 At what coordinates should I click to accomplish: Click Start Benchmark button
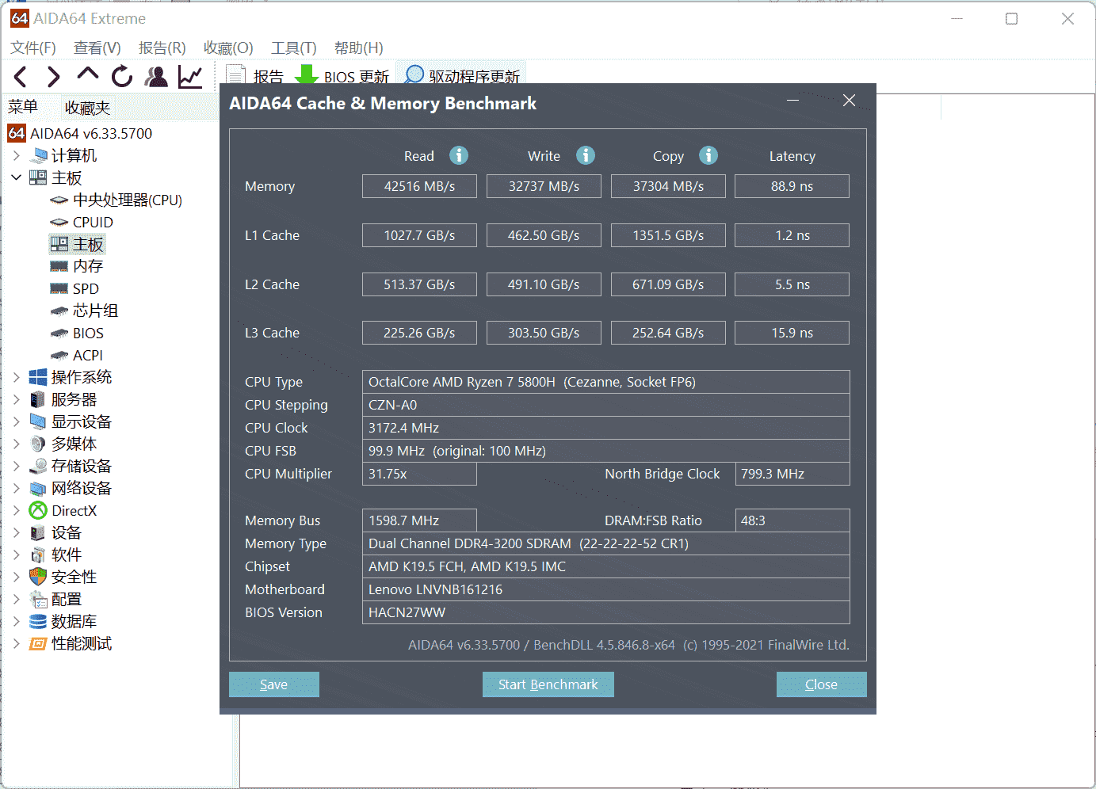(x=548, y=684)
